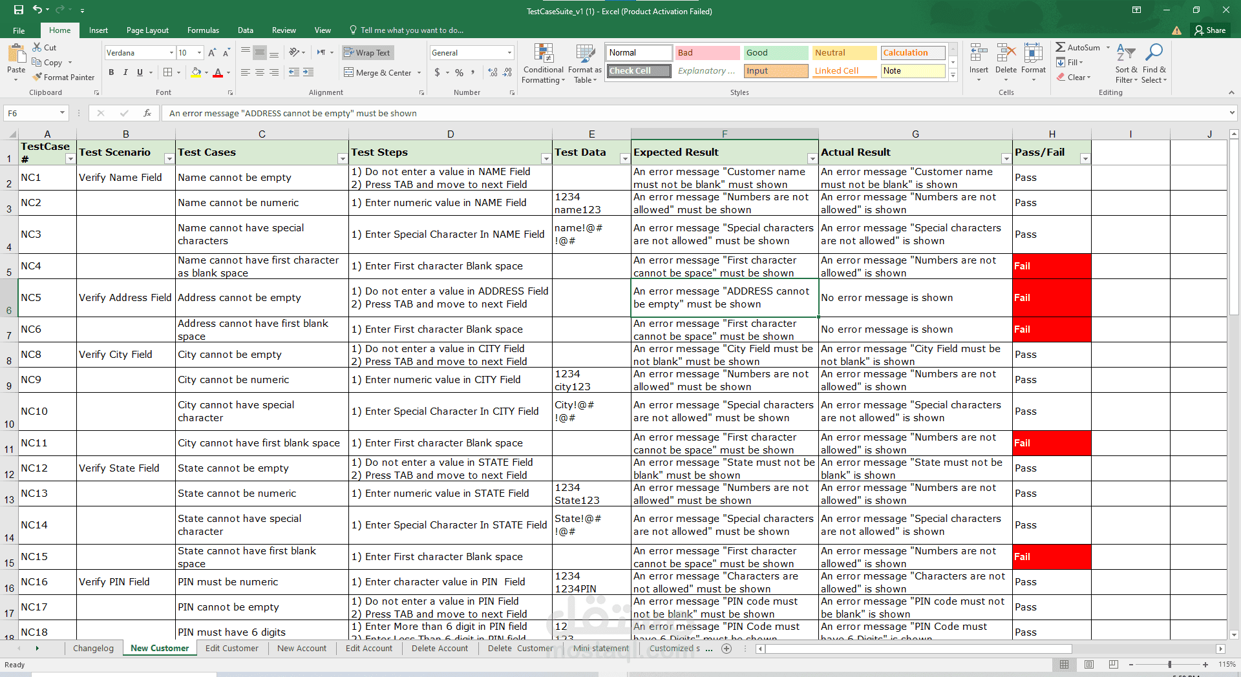Apply the Bad cell style

[707, 52]
